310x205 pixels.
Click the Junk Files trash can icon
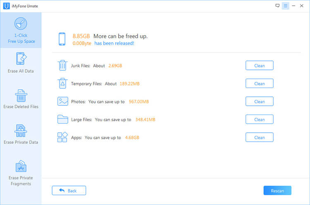tap(62, 65)
